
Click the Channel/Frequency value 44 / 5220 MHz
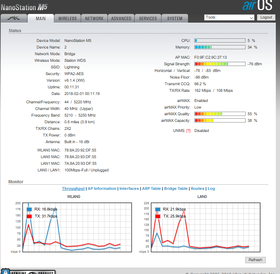click(x=78, y=102)
